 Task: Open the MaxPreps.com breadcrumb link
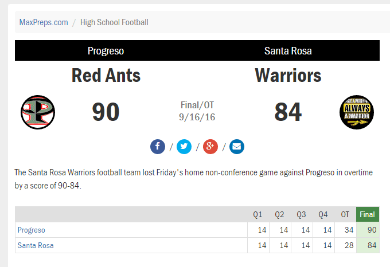pyautogui.click(x=44, y=22)
